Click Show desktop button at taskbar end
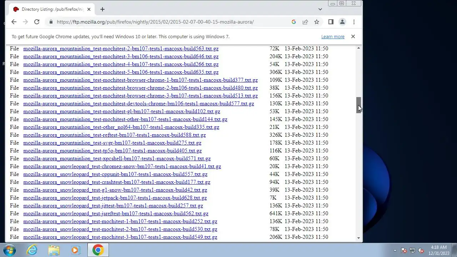The height and width of the screenshot is (257, 457). [x=454, y=250]
